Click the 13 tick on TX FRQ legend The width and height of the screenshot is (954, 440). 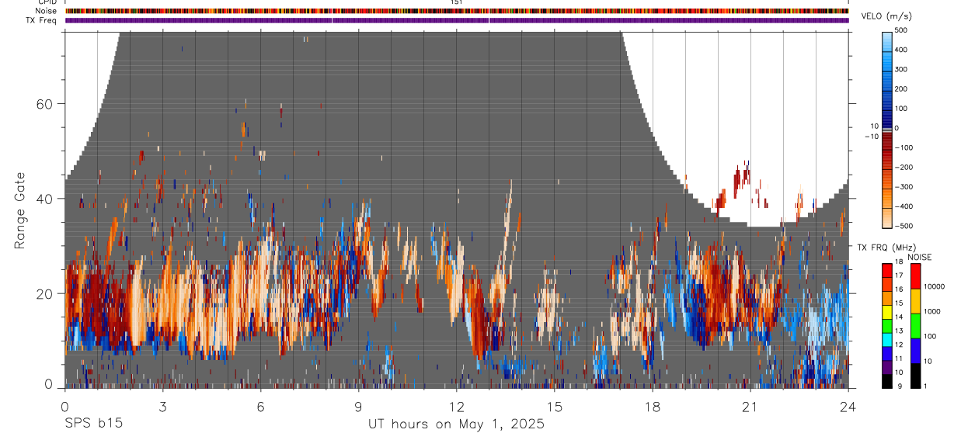(x=899, y=331)
